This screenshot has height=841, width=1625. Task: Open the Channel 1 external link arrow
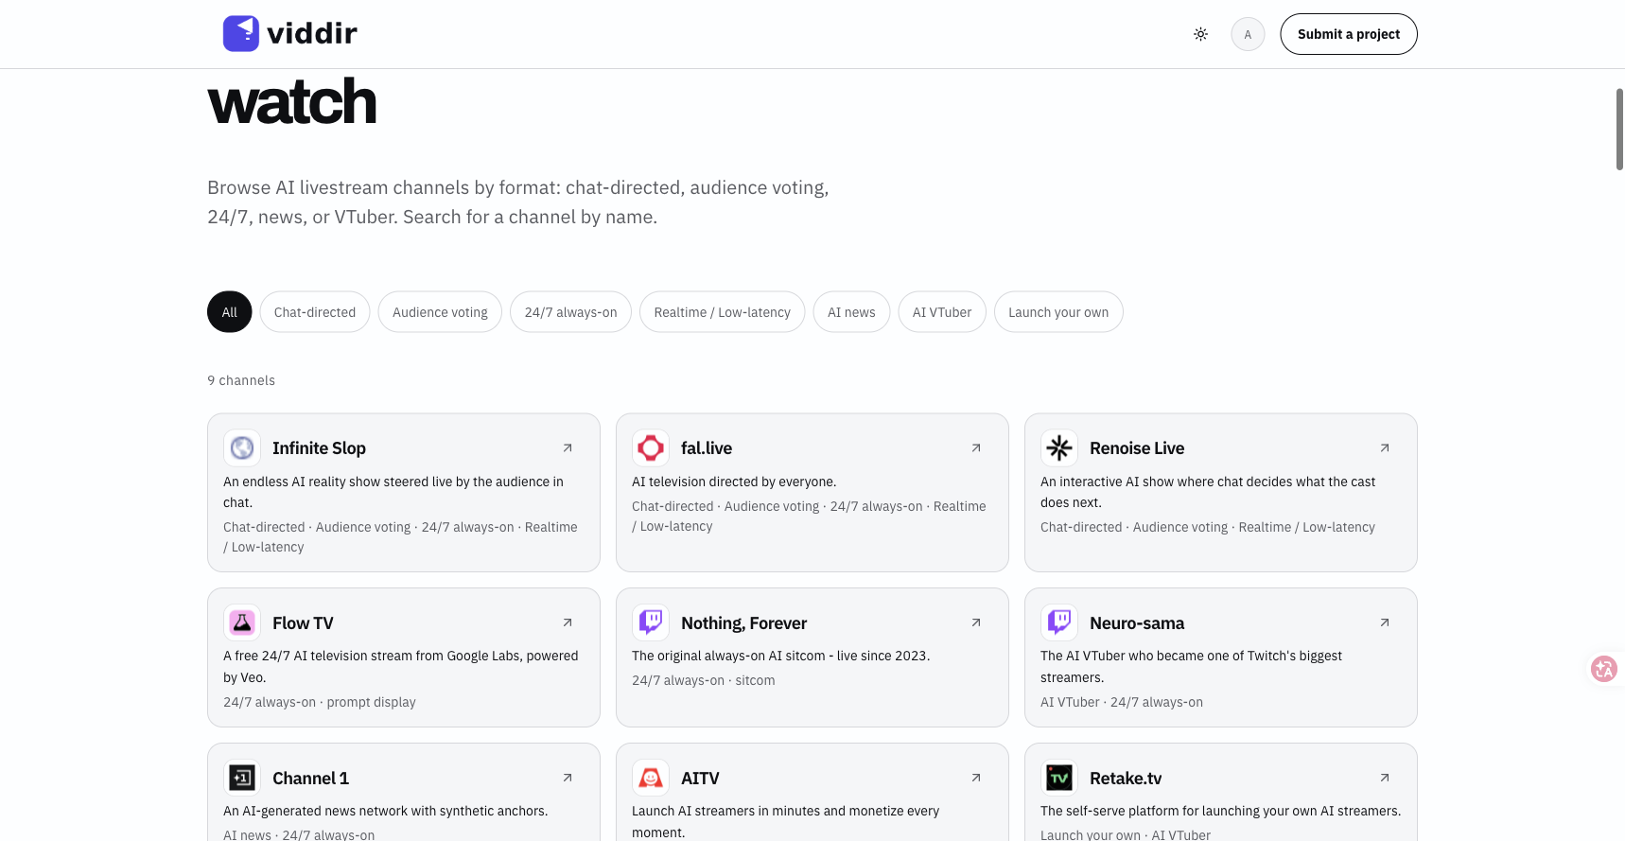[x=568, y=778]
